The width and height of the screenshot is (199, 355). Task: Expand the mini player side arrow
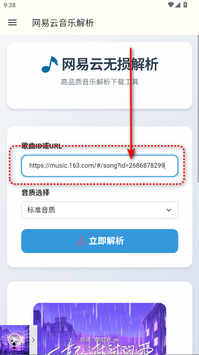(33, 340)
